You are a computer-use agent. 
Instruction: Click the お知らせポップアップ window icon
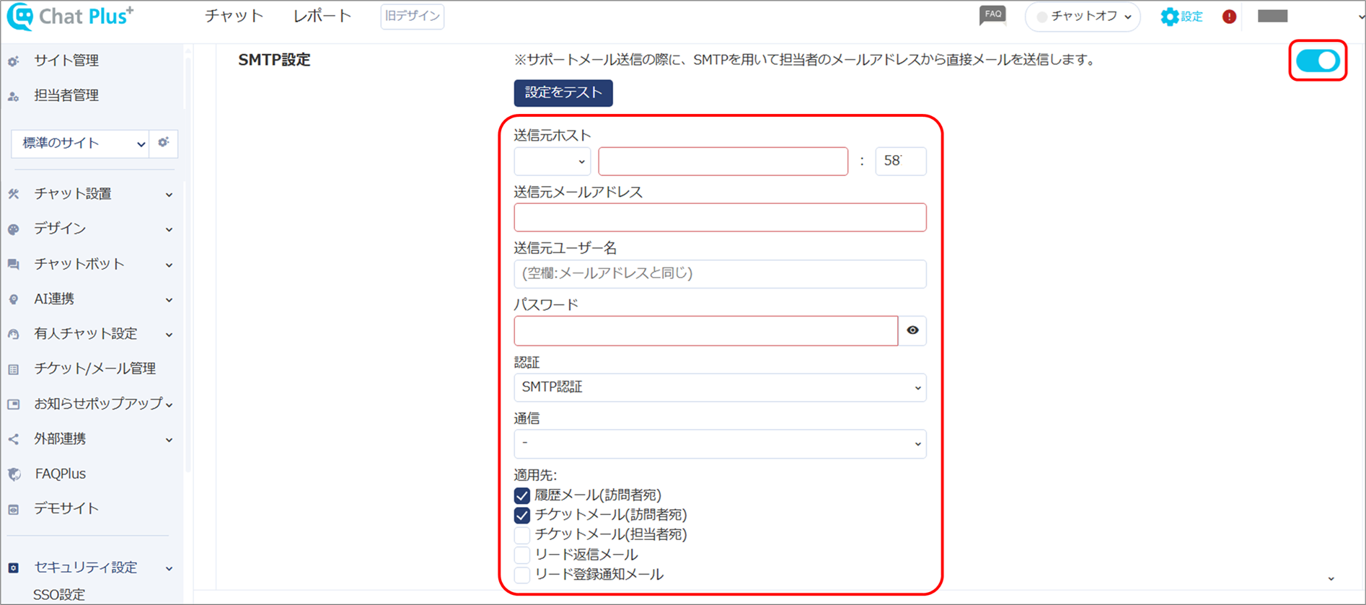coord(14,405)
